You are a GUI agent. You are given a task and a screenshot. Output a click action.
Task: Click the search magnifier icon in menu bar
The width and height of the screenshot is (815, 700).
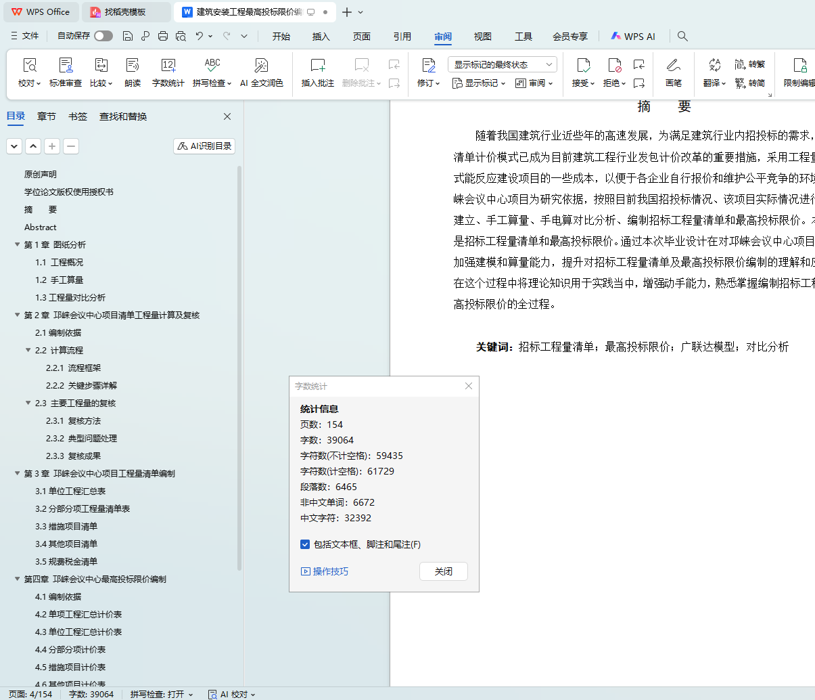[x=682, y=37]
